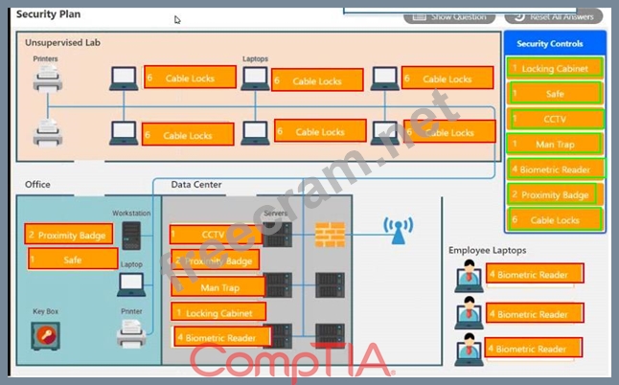Click the Security Plan title
This screenshot has height=385, width=619.
(x=48, y=14)
